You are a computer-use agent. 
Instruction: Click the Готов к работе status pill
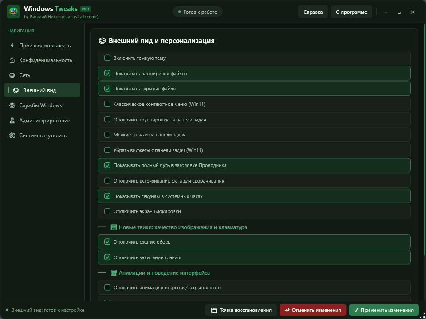(197, 12)
